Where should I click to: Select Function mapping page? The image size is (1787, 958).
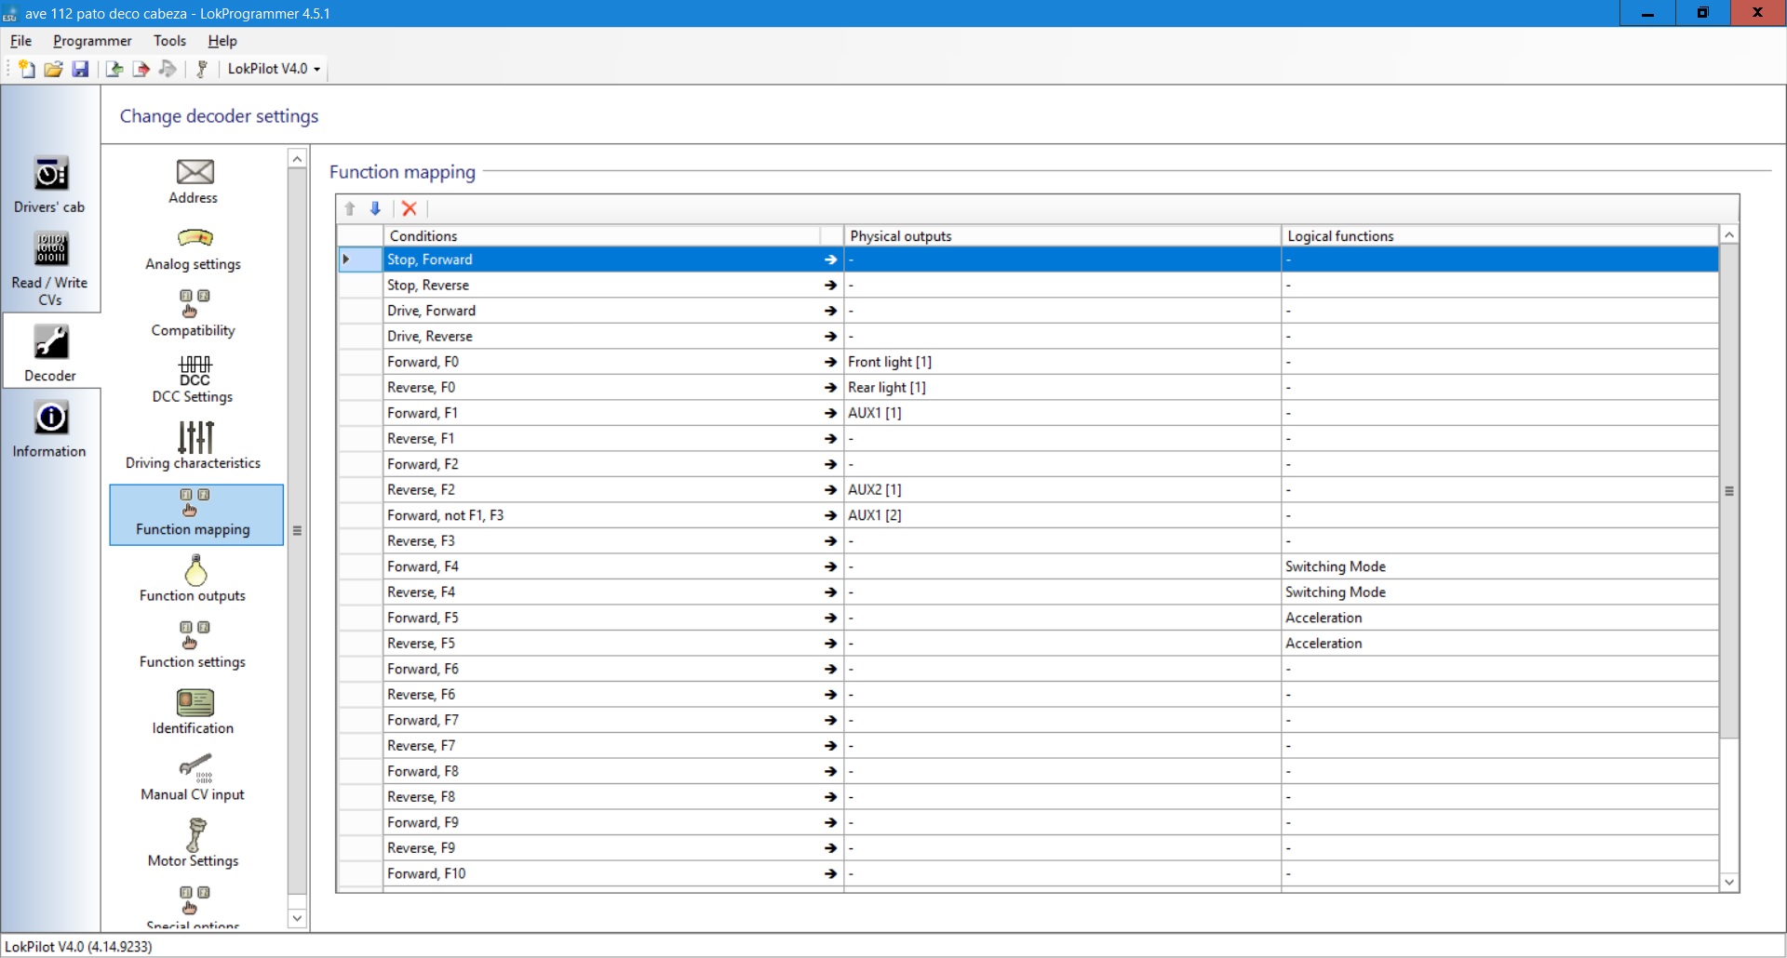[196, 514]
